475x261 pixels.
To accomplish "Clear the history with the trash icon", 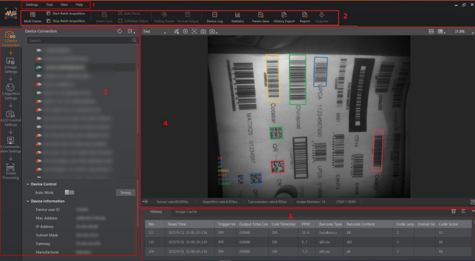I will pyautogui.click(x=454, y=211).
